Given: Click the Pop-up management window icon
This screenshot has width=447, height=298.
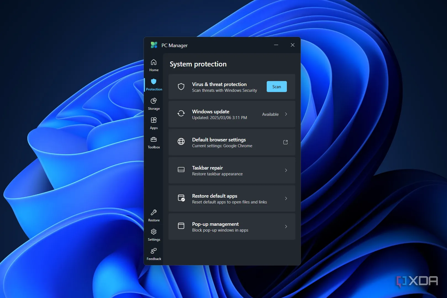Looking at the screenshot, I should click(181, 226).
